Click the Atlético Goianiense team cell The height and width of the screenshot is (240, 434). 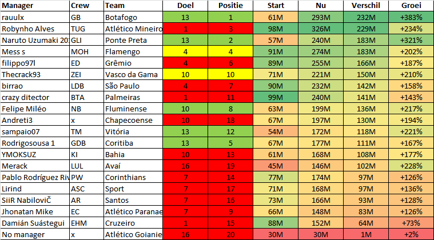[133, 234]
